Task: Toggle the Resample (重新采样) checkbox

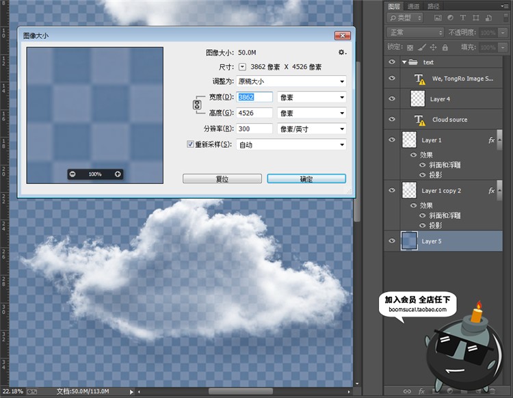Action: (x=191, y=144)
